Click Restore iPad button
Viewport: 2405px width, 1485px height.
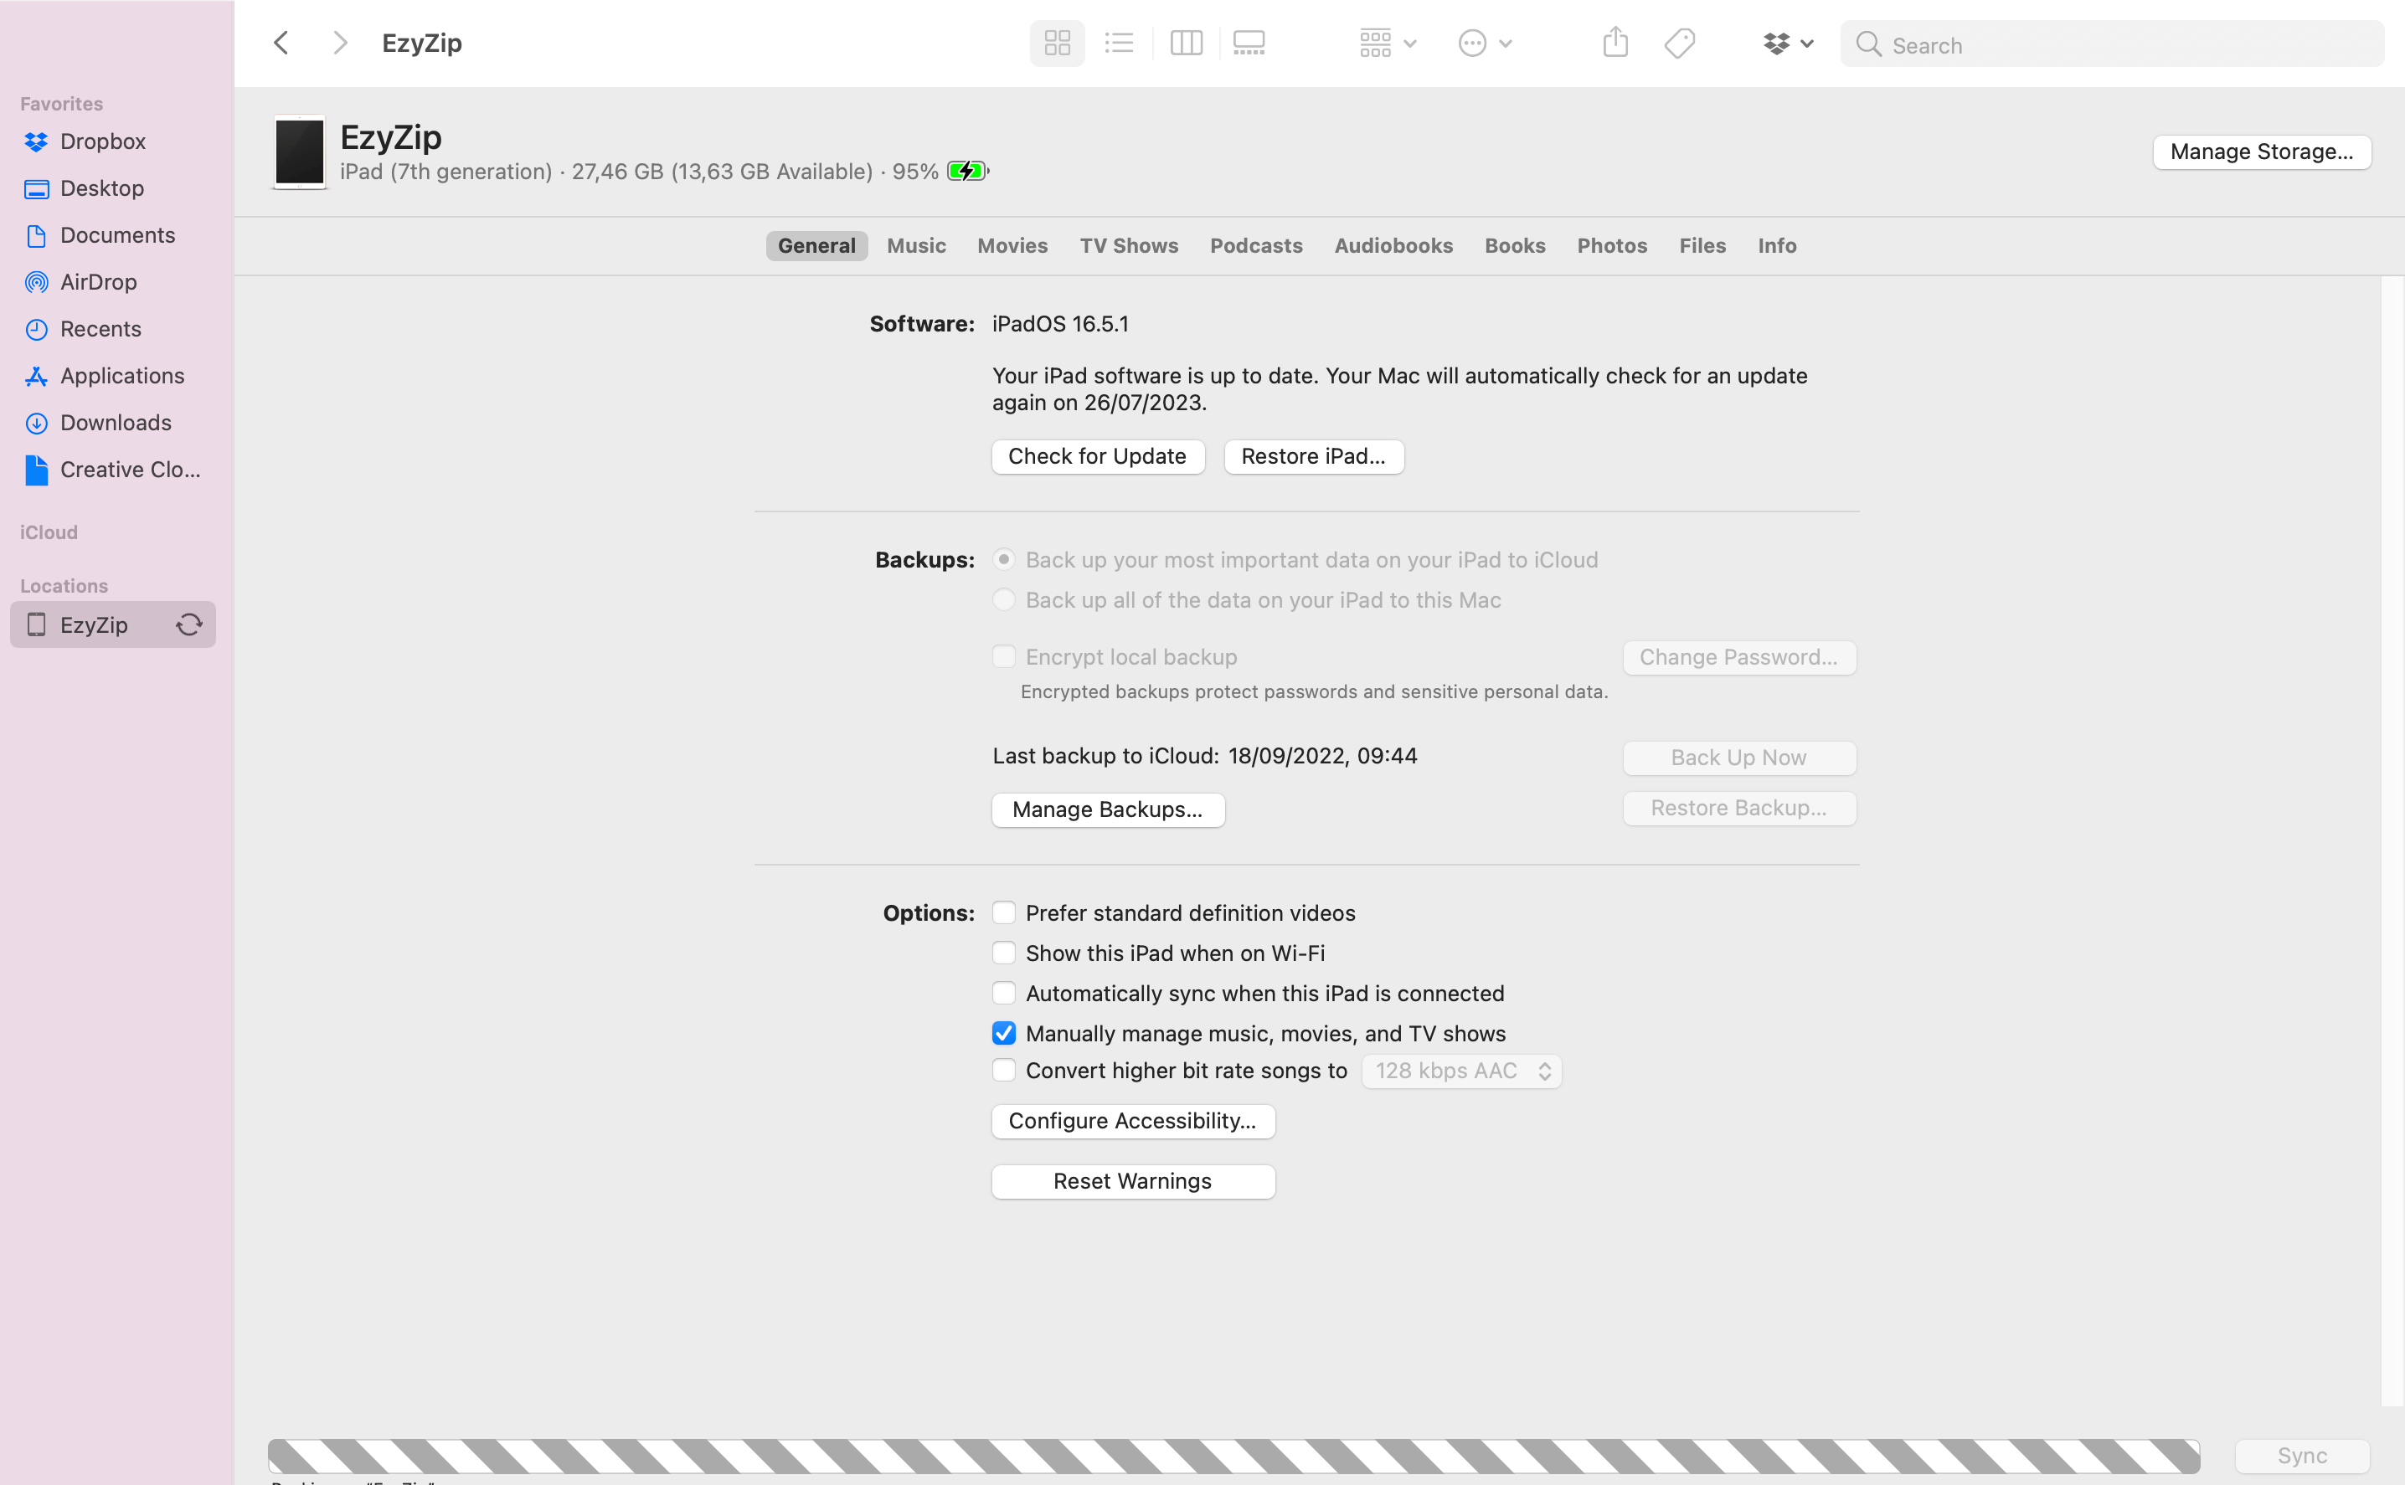coord(1314,457)
